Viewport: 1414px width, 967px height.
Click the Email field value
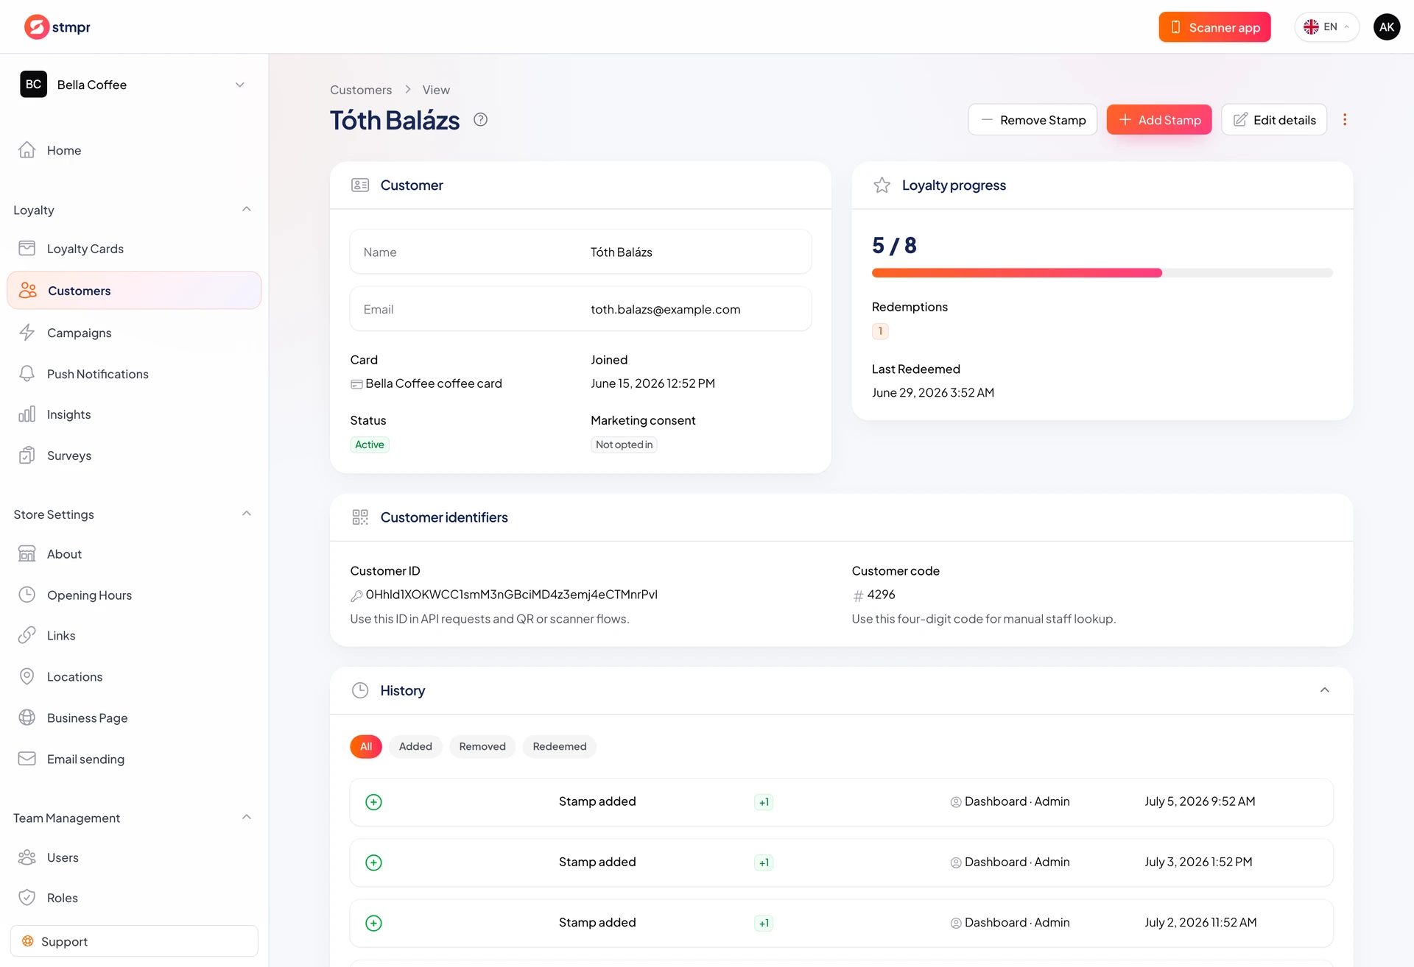(x=666, y=310)
